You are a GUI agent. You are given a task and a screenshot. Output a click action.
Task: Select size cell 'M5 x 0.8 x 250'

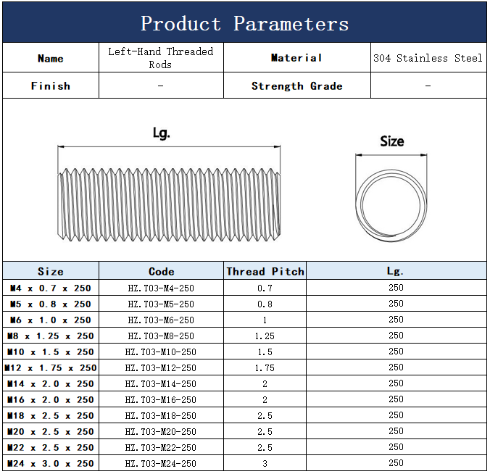[x=51, y=304]
